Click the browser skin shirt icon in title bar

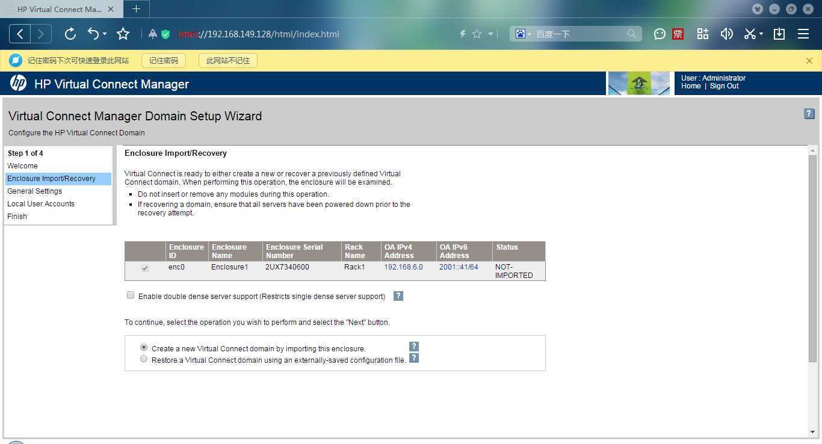pyautogui.click(x=758, y=9)
